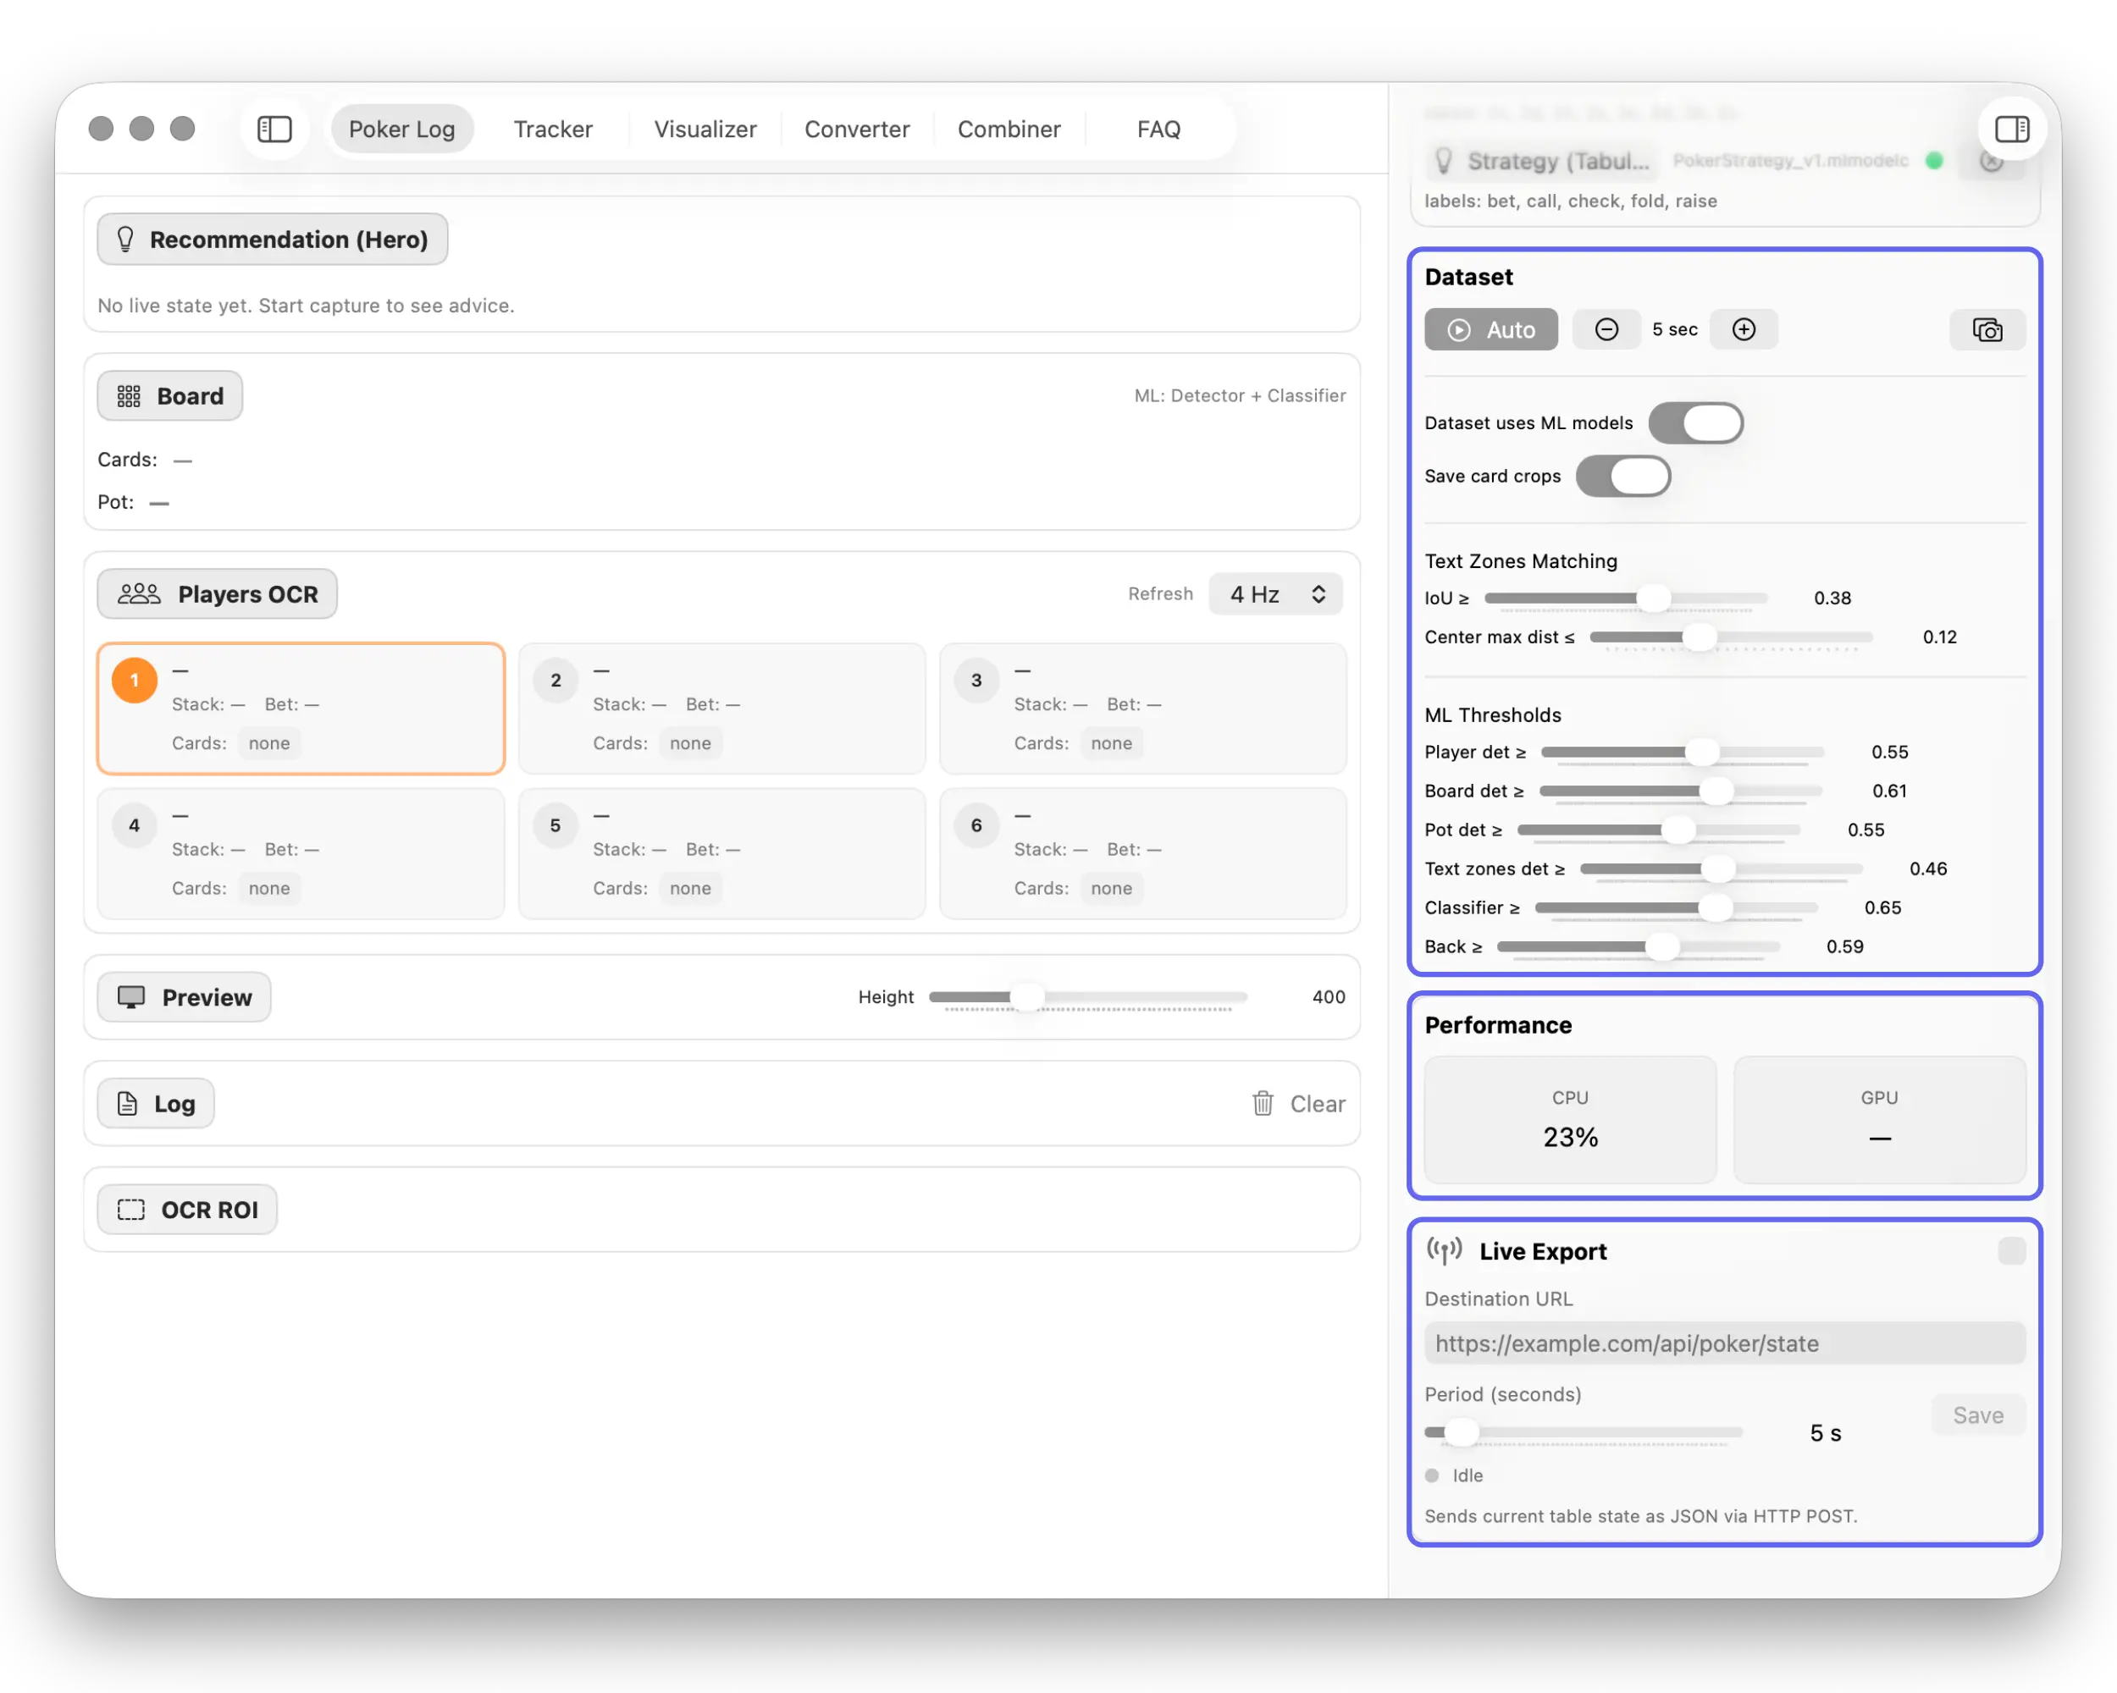Click the OCR ROI selection icon
The image size is (2117, 1693).
coord(129,1209)
